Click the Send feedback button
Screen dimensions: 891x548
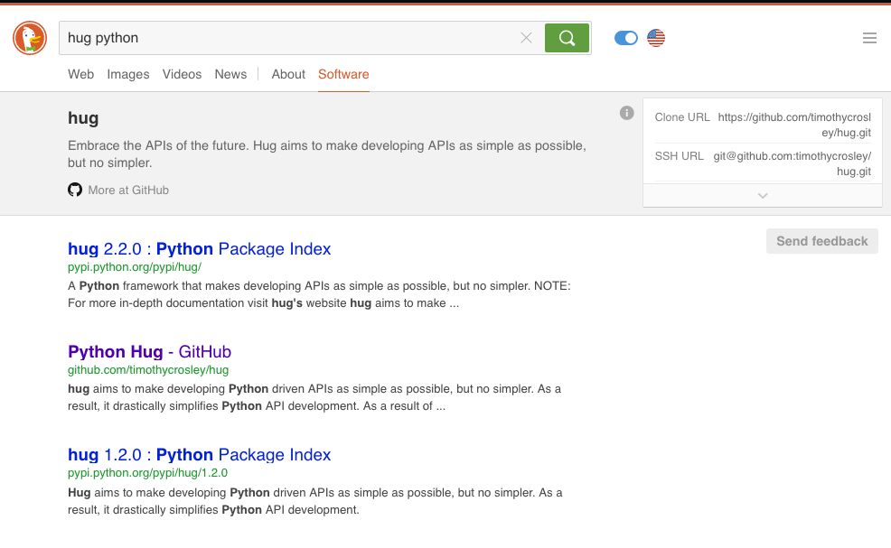click(x=821, y=241)
